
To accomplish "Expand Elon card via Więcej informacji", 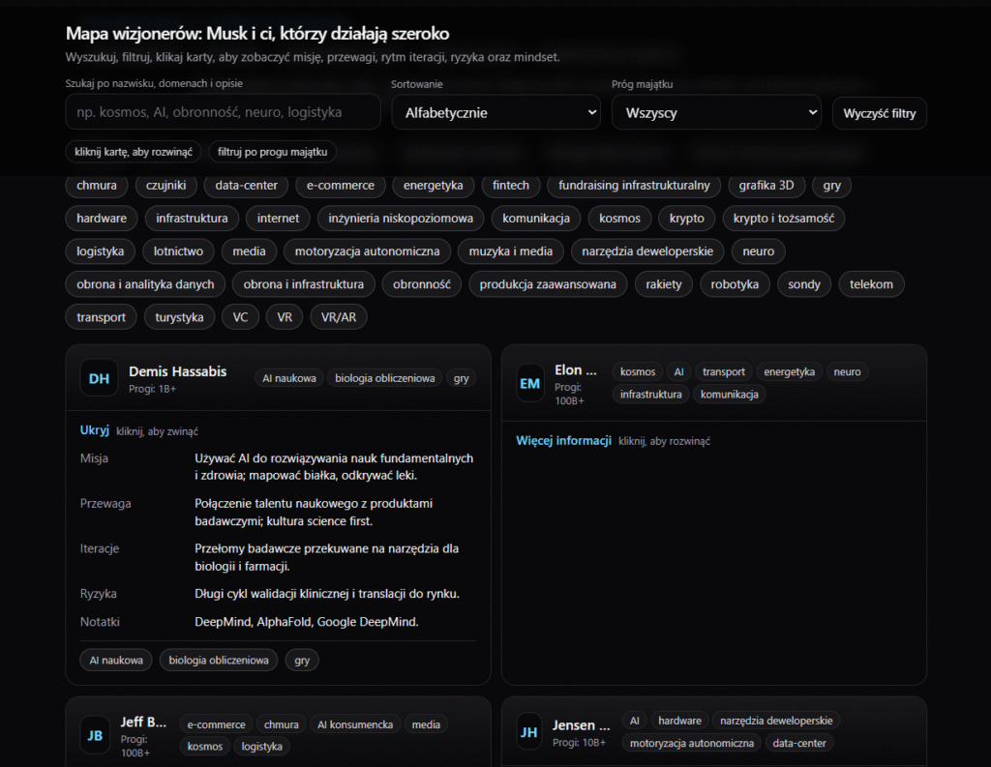I will (564, 440).
